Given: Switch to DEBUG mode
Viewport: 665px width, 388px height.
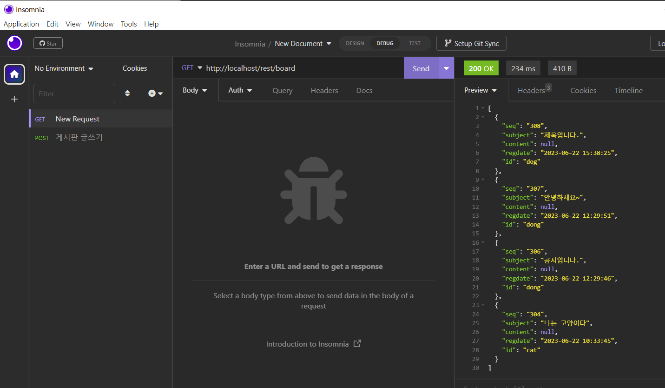Looking at the screenshot, I should 385,43.
